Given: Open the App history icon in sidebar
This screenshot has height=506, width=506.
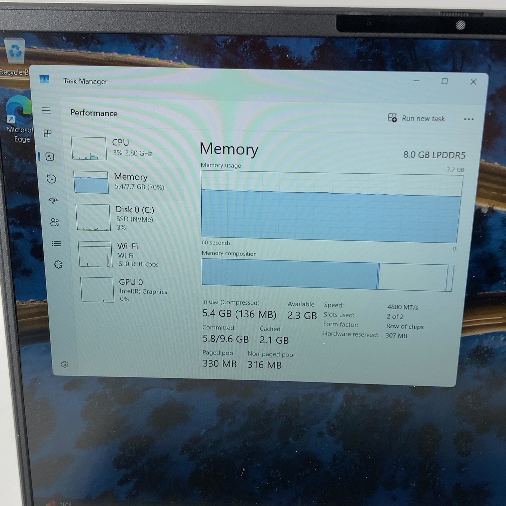Looking at the screenshot, I should (x=51, y=179).
